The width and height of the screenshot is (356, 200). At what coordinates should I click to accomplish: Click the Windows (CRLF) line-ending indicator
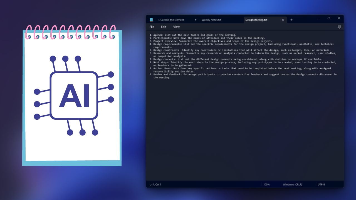(x=292, y=184)
